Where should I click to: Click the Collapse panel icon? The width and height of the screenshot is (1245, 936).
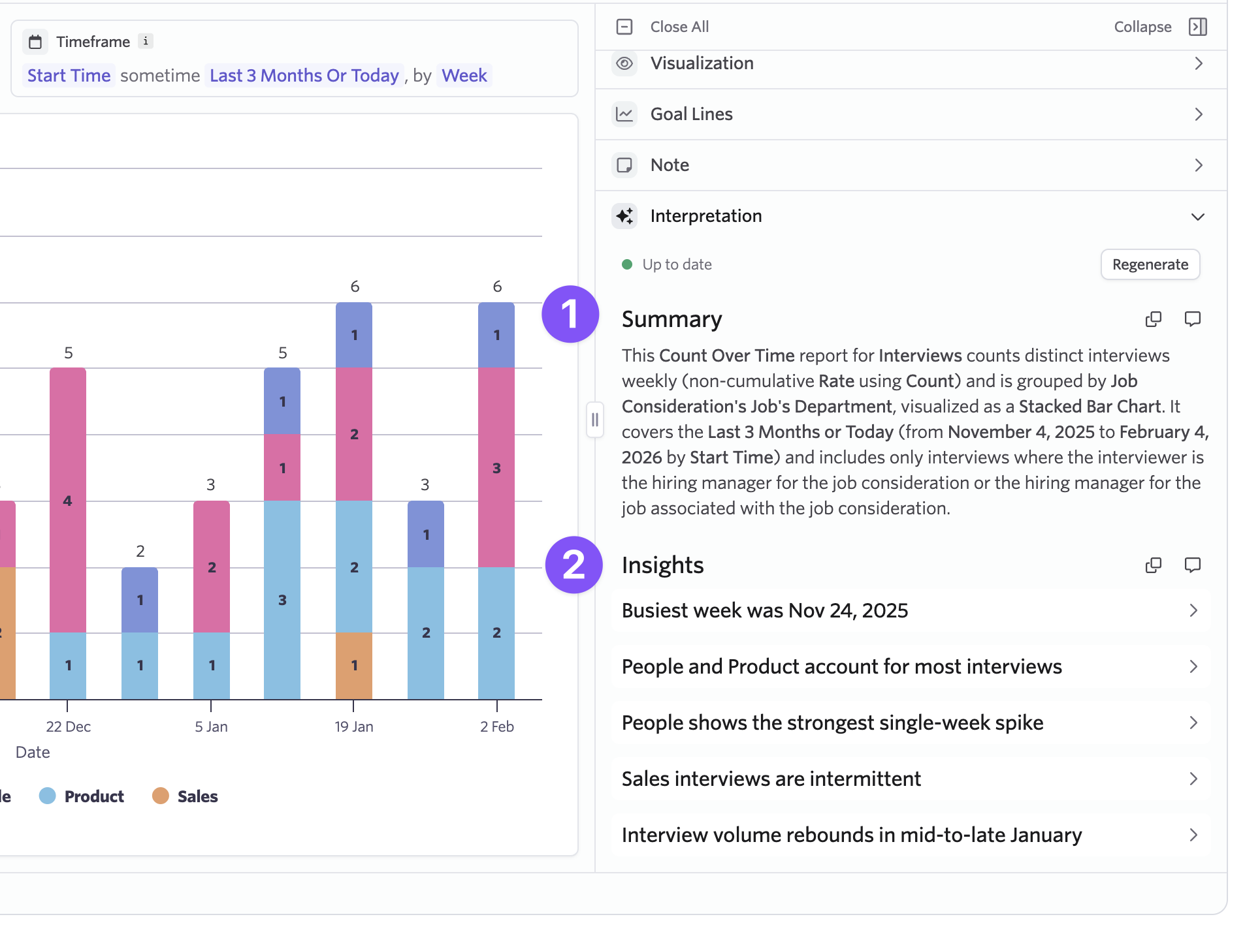(1197, 27)
